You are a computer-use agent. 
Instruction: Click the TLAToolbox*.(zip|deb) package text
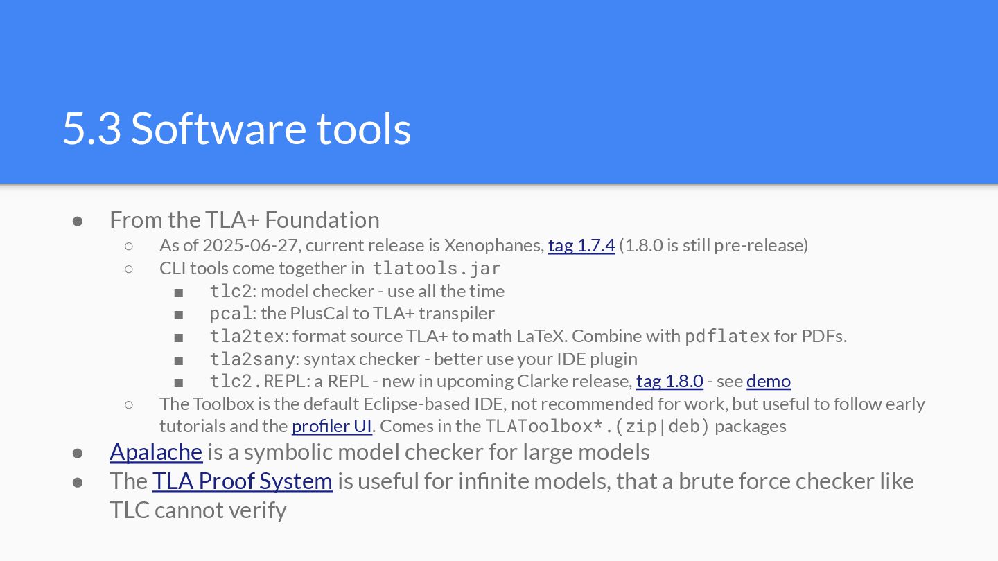click(x=597, y=426)
